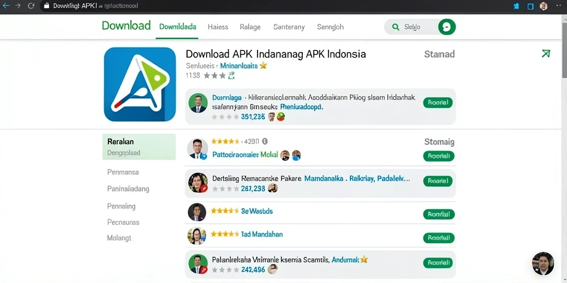Click green button in Palanlrekaha Vmirranie card
Image resolution: width=567 pixels, height=283 pixels.
[x=438, y=263]
